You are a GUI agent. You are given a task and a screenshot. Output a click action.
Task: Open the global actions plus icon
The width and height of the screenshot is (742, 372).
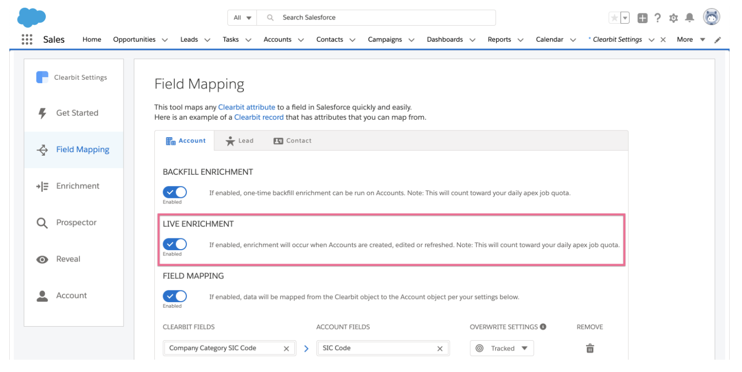pyautogui.click(x=642, y=18)
